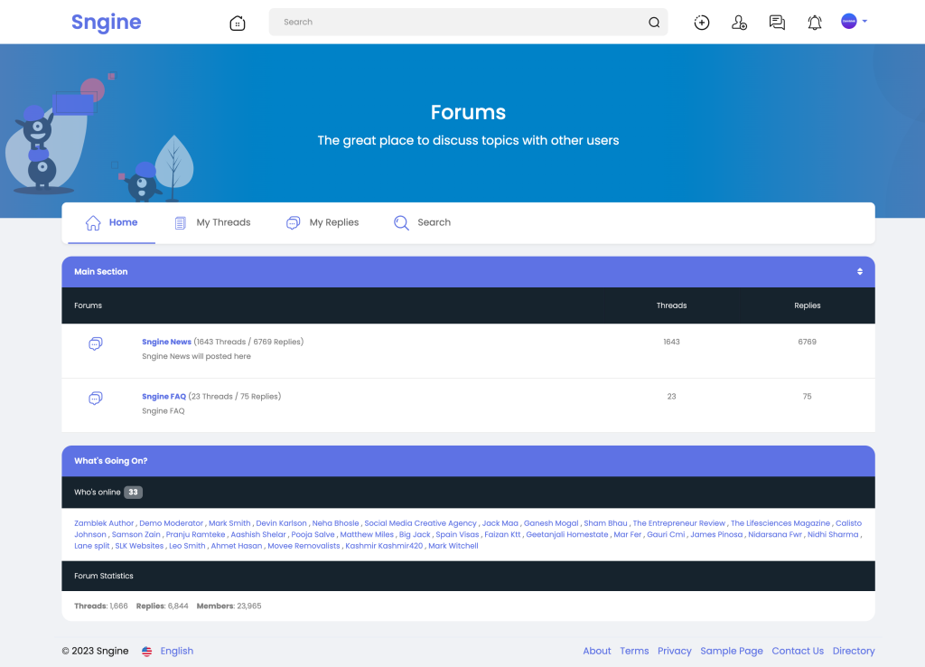Screen dimensions: 925x667
Task: Open the About footer link
Action: (597, 651)
